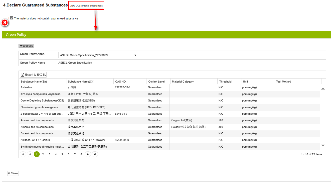Image resolution: width=332 pixels, height=182 pixels.
Task: Uncheck material does not contain guaranteed substance
Action: [12, 18]
